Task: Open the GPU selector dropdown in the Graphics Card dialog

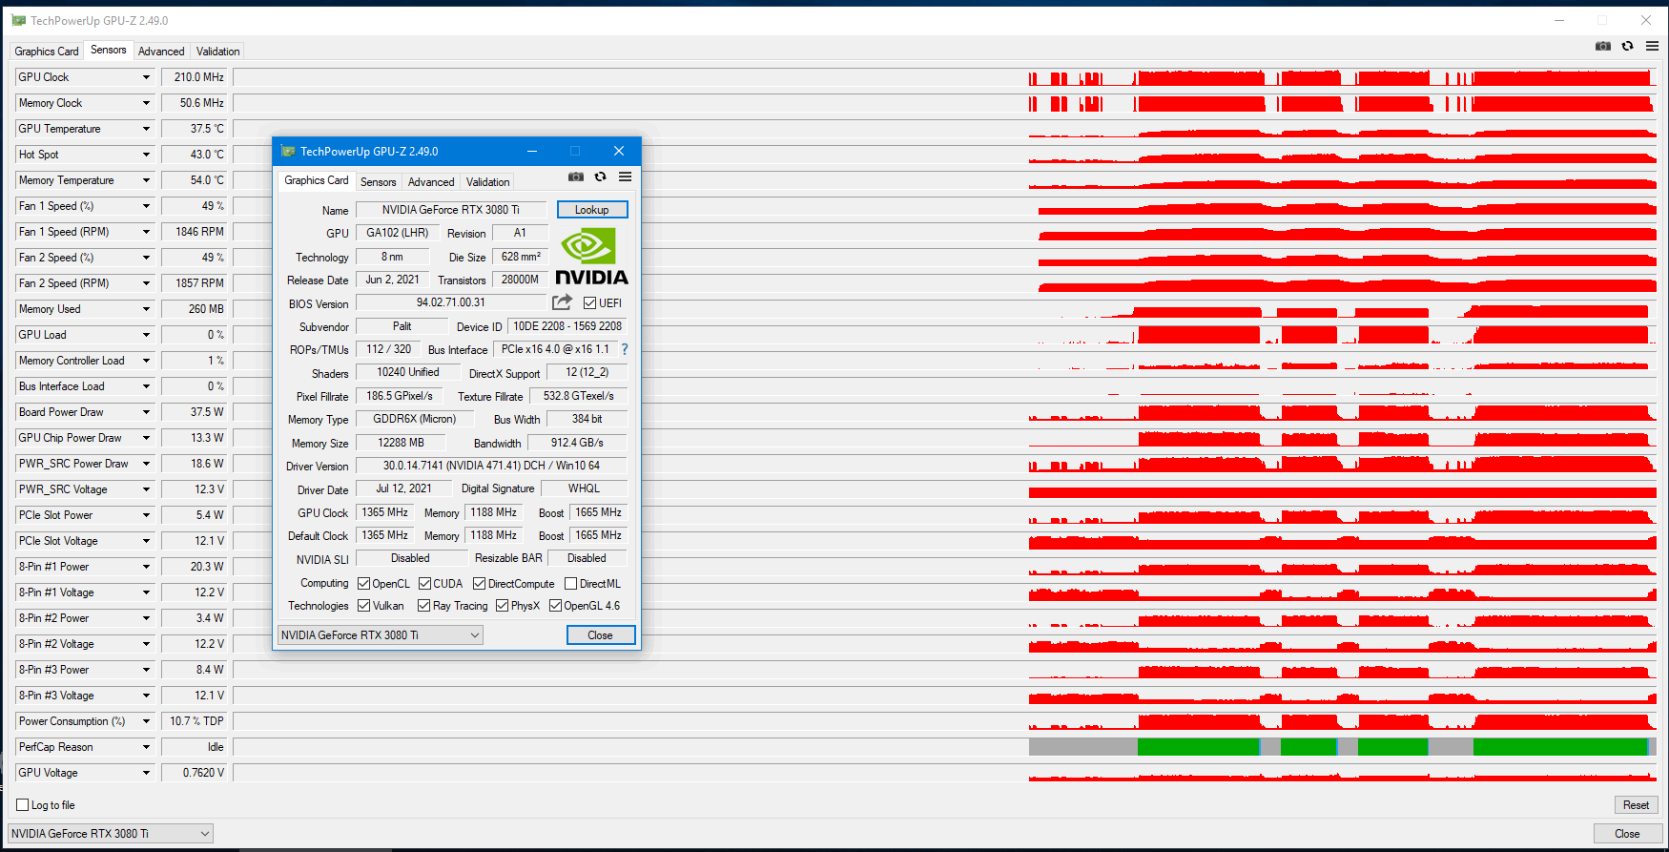Action: [381, 635]
